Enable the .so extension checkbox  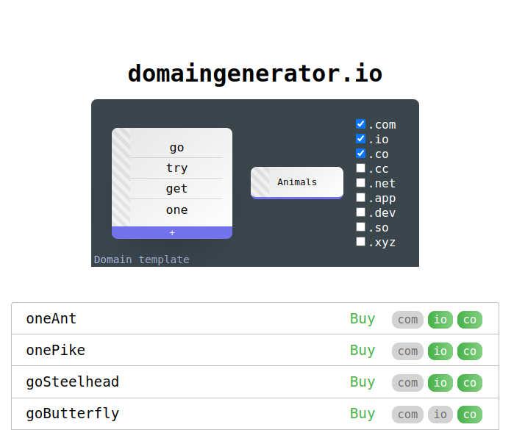(x=360, y=227)
